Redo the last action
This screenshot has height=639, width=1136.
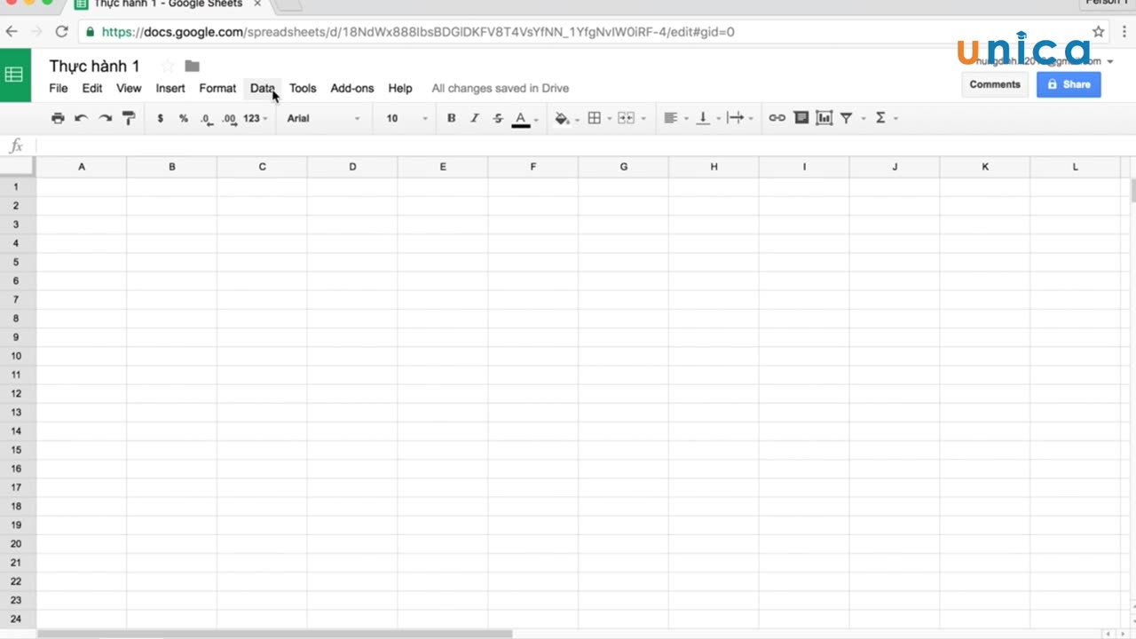105,118
